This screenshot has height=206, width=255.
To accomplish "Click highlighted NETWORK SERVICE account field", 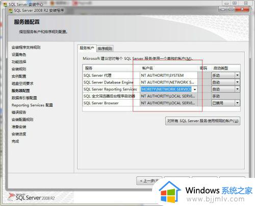I will [166, 89].
